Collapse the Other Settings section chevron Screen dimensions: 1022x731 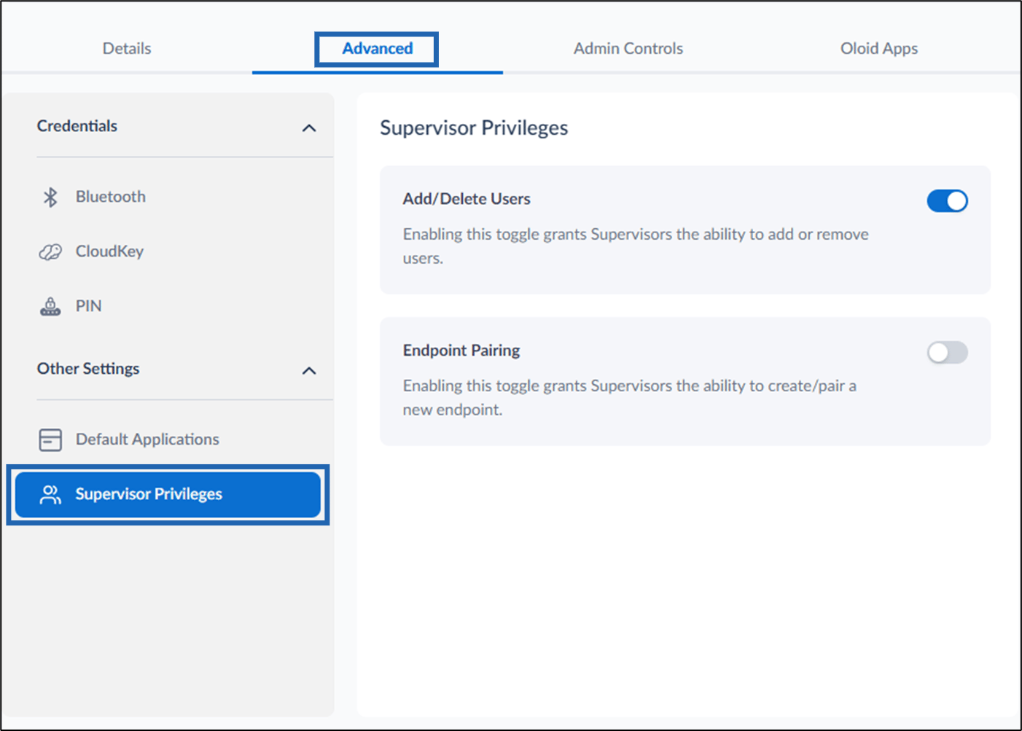click(309, 371)
